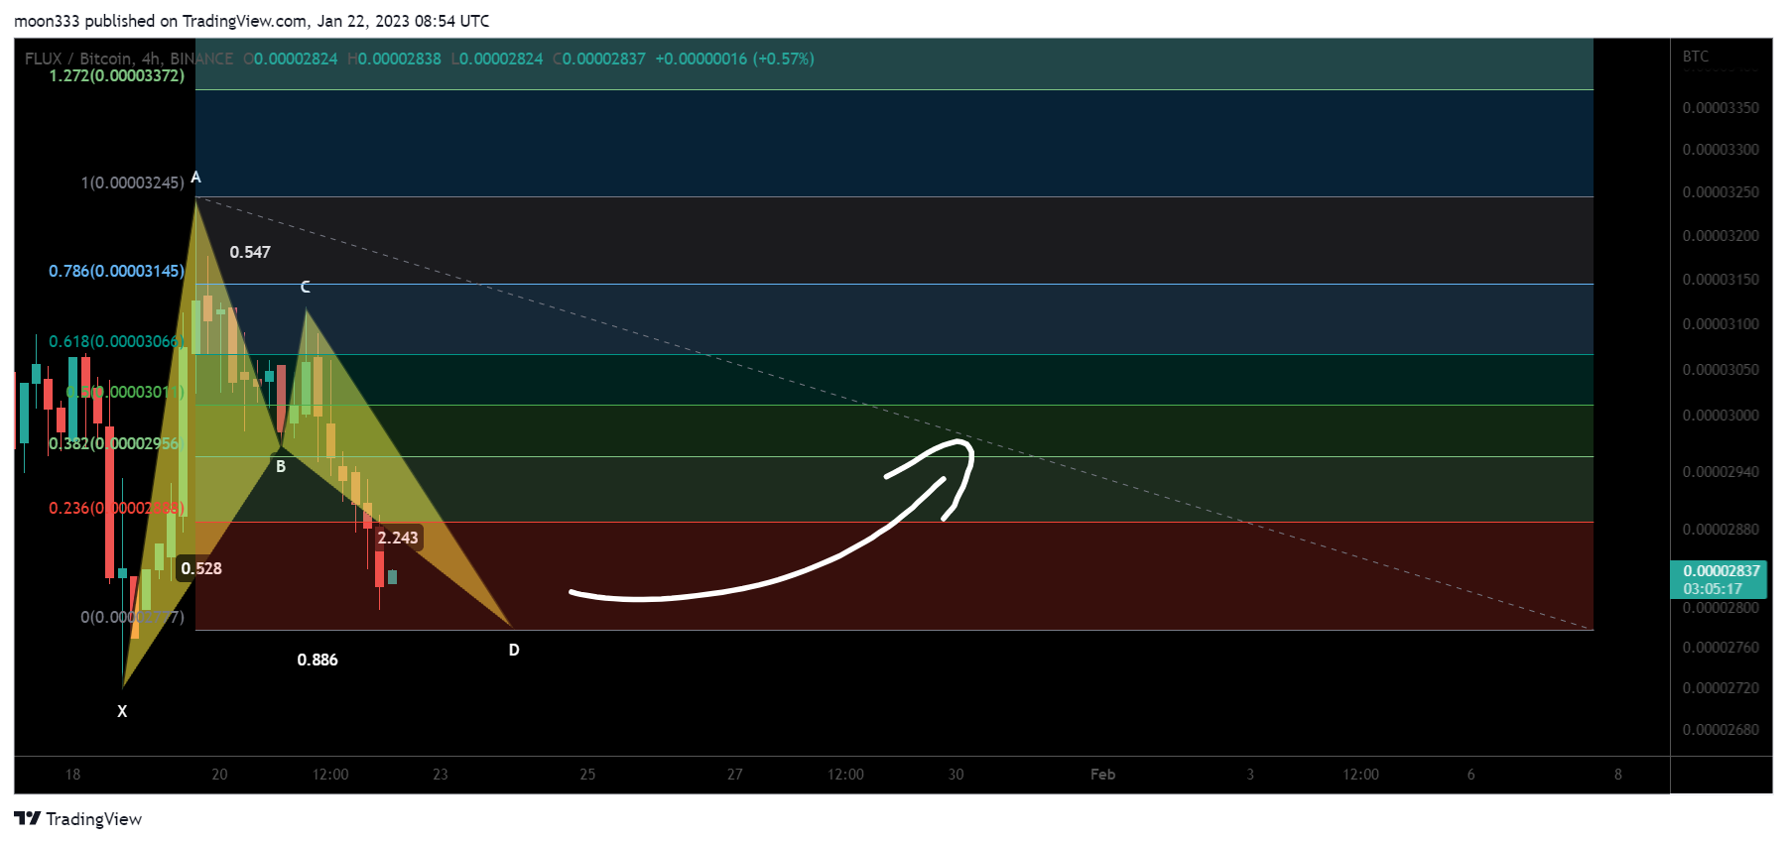Image resolution: width=1787 pixels, height=842 pixels.
Task: Click the 0.786(0.00003145) Fibonacci label
Action: 117,271
